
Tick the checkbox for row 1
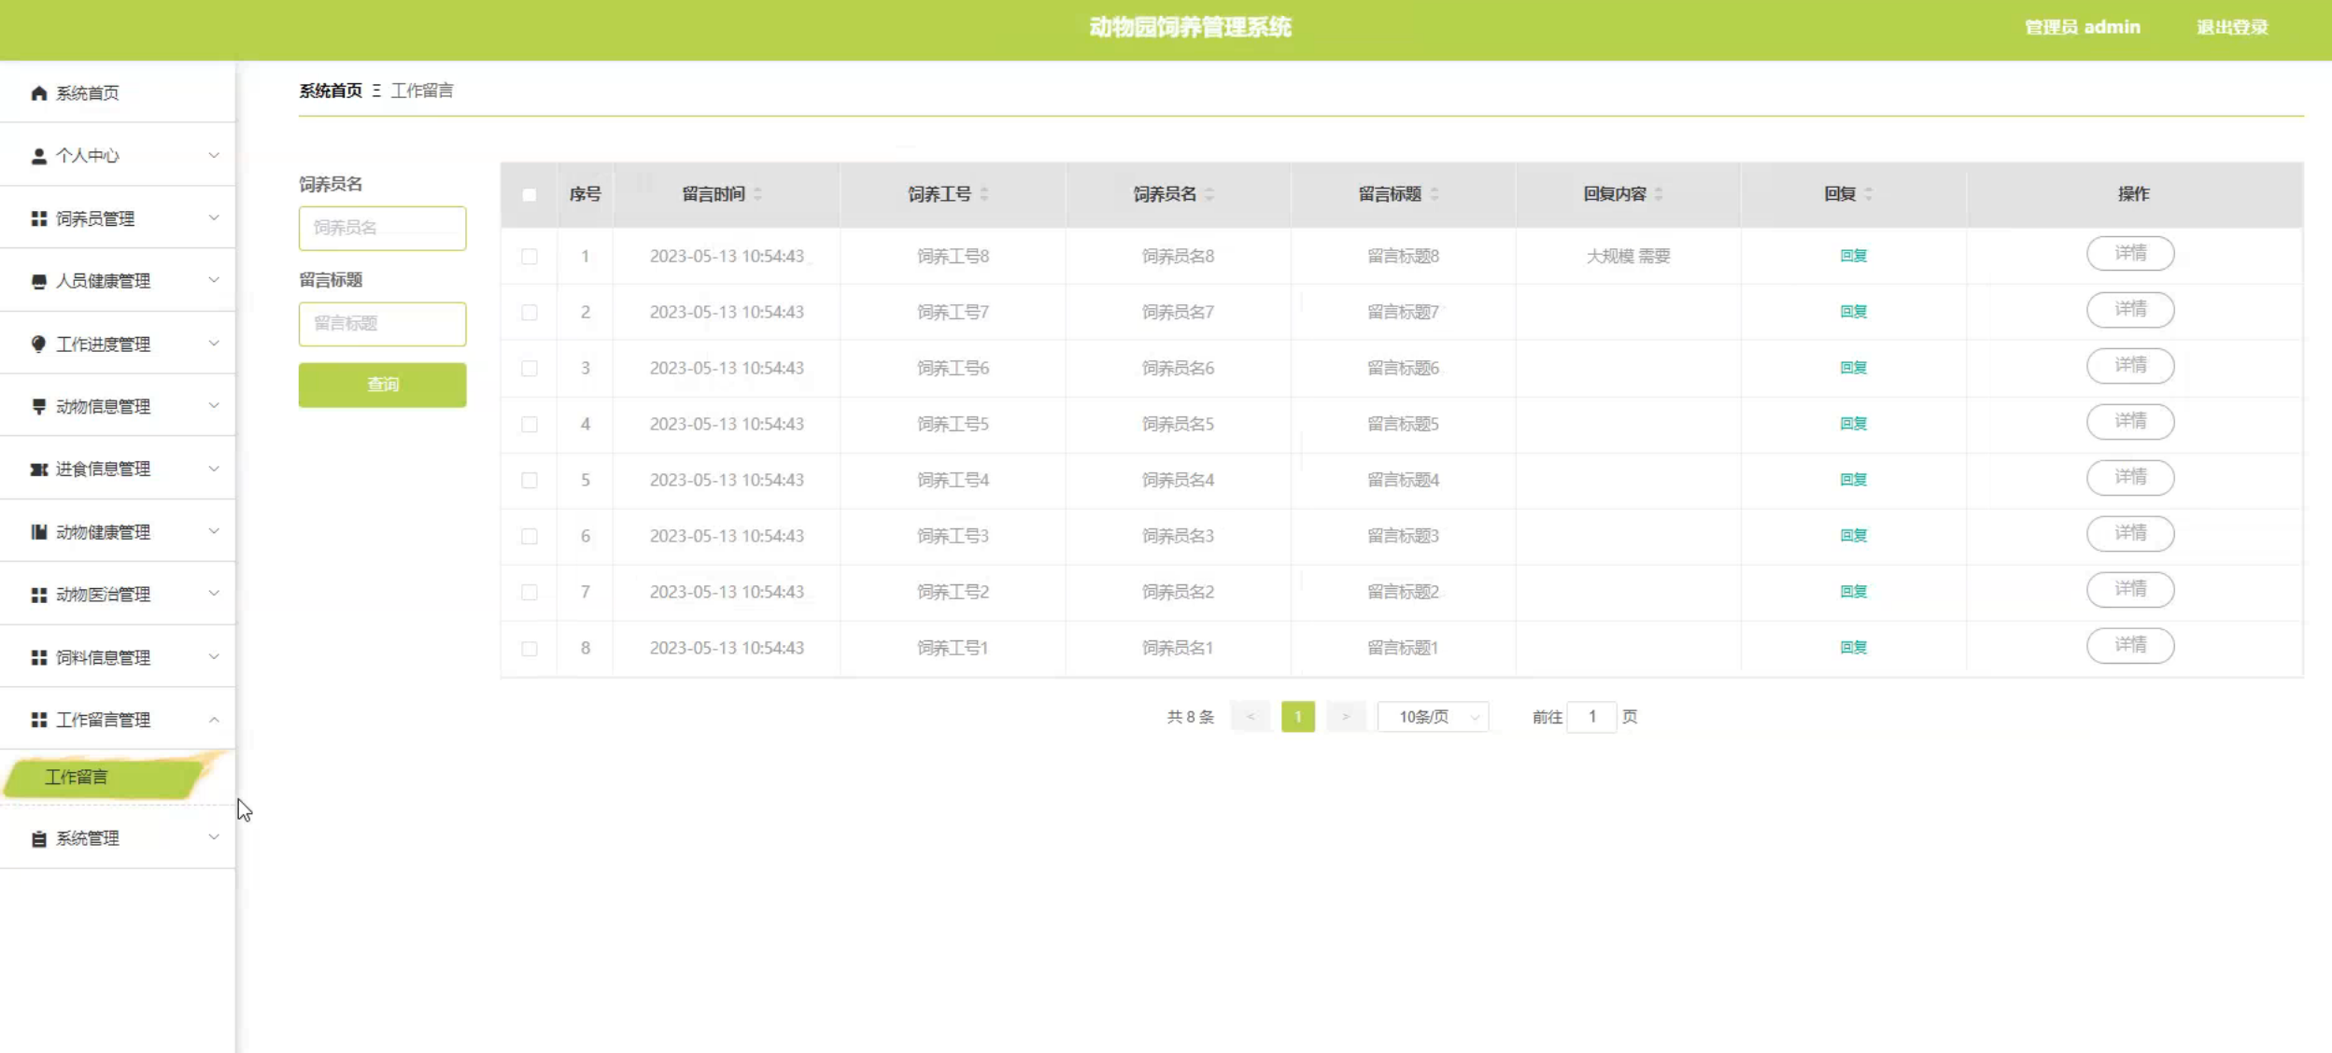(x=529, y=256)
